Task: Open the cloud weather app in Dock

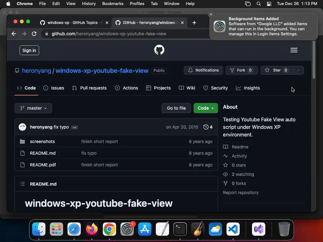Action: coord(215,229)
